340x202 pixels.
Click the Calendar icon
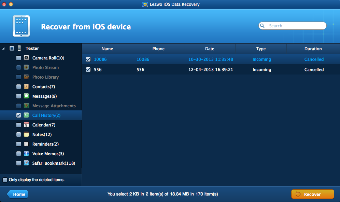(x=26, y=125)
